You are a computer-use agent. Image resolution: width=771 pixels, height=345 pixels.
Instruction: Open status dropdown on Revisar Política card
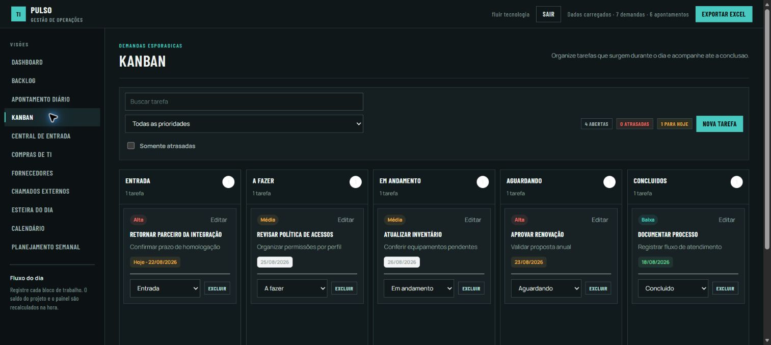[x=292, y=288]
